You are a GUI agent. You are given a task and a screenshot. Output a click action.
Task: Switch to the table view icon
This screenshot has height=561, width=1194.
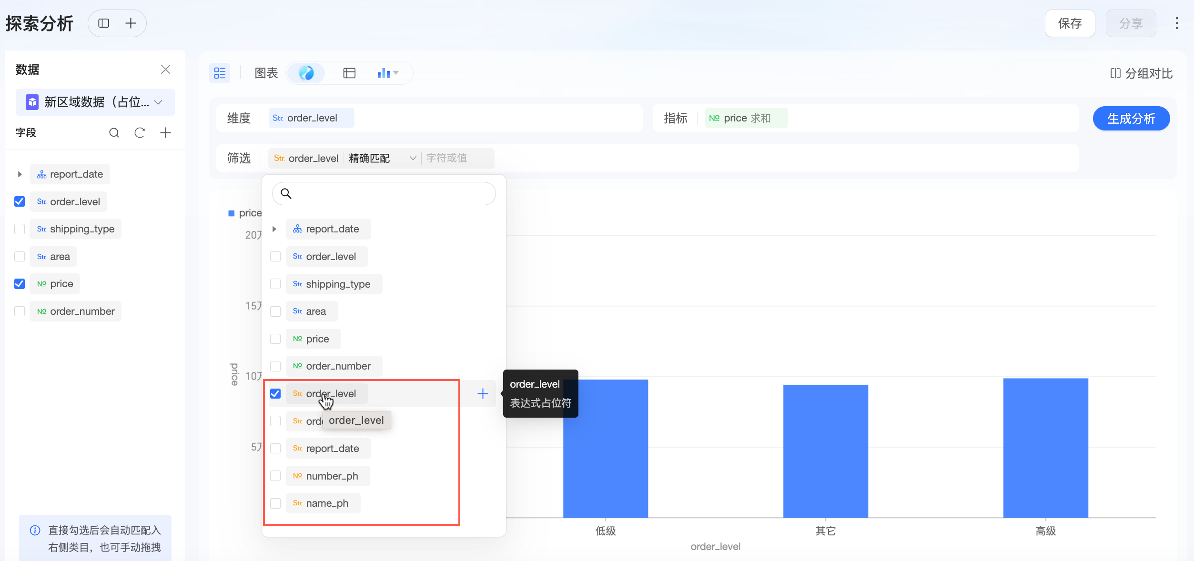349,73
